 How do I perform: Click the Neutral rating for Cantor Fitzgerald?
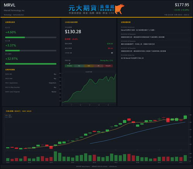click(x=54, y=92)
